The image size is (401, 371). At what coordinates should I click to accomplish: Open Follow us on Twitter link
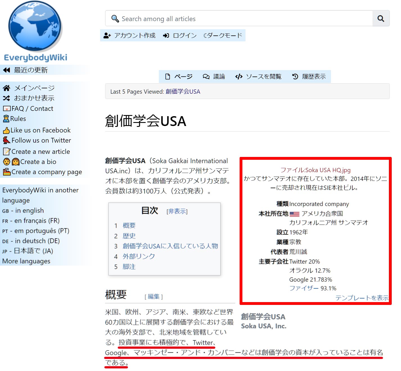pyautogui.click(x=41, y=140)
